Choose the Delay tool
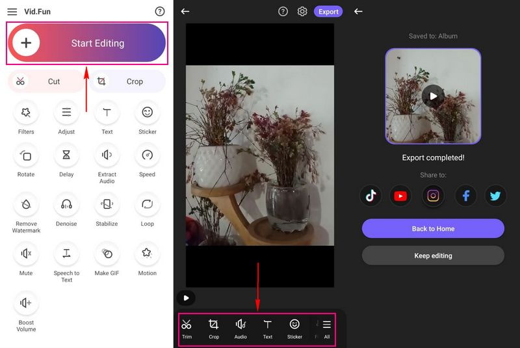Screen dimensions: 520x348 [x=66, y=161]
